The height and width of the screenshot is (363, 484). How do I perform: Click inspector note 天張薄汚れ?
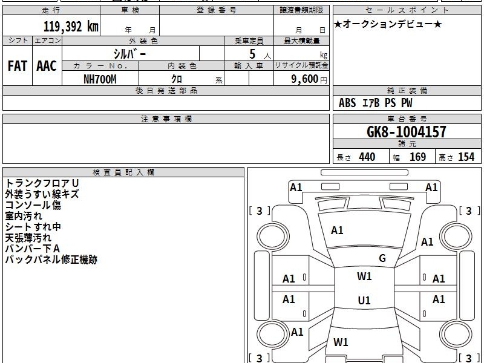[x=28, y=238]
